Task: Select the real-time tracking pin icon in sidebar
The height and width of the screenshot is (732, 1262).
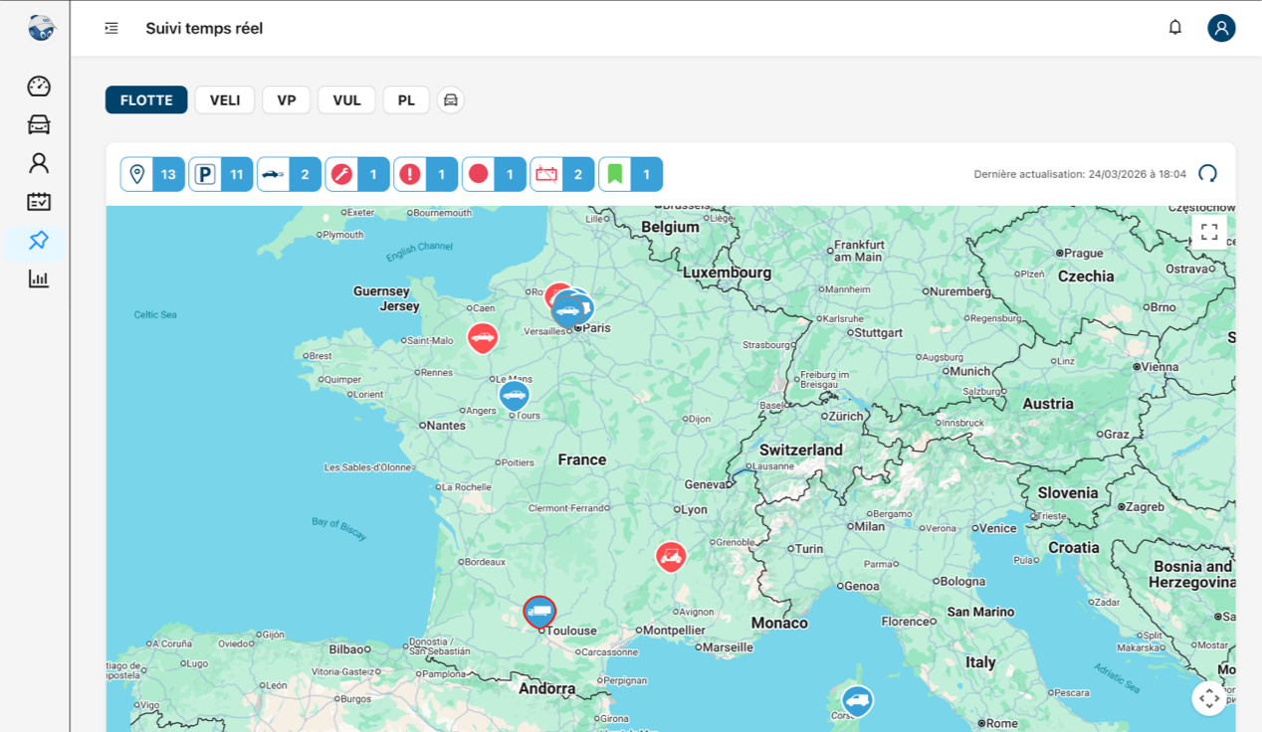Action: 39,241
